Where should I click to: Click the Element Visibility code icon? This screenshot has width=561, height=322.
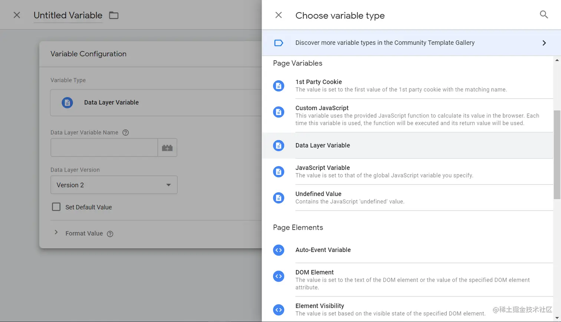279,310
